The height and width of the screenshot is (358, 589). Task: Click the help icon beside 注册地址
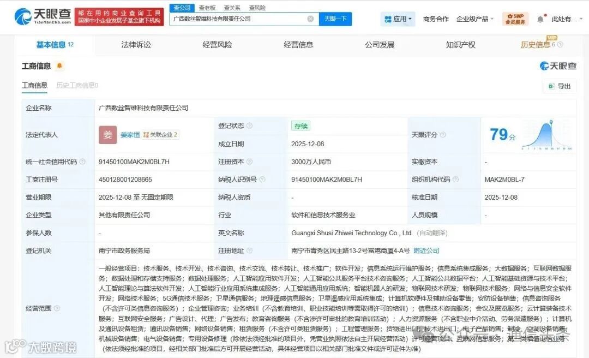coord(249,250)
